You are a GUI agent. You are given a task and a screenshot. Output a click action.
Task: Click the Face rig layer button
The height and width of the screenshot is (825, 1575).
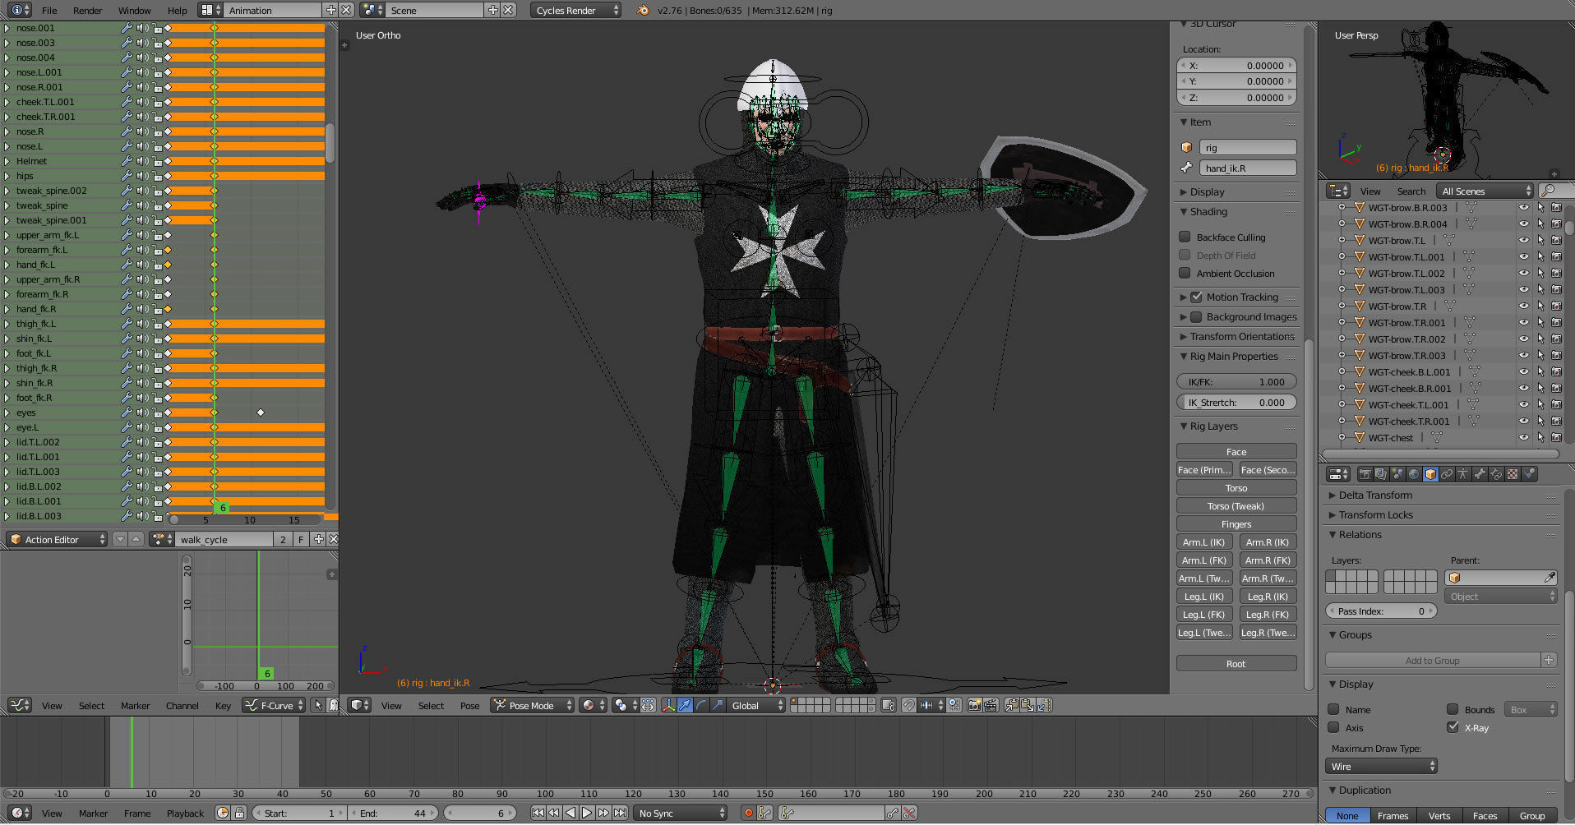point(1236,451)
